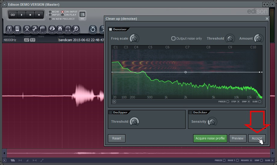Enable the Declicker checkbox

(x=191, y=112)
